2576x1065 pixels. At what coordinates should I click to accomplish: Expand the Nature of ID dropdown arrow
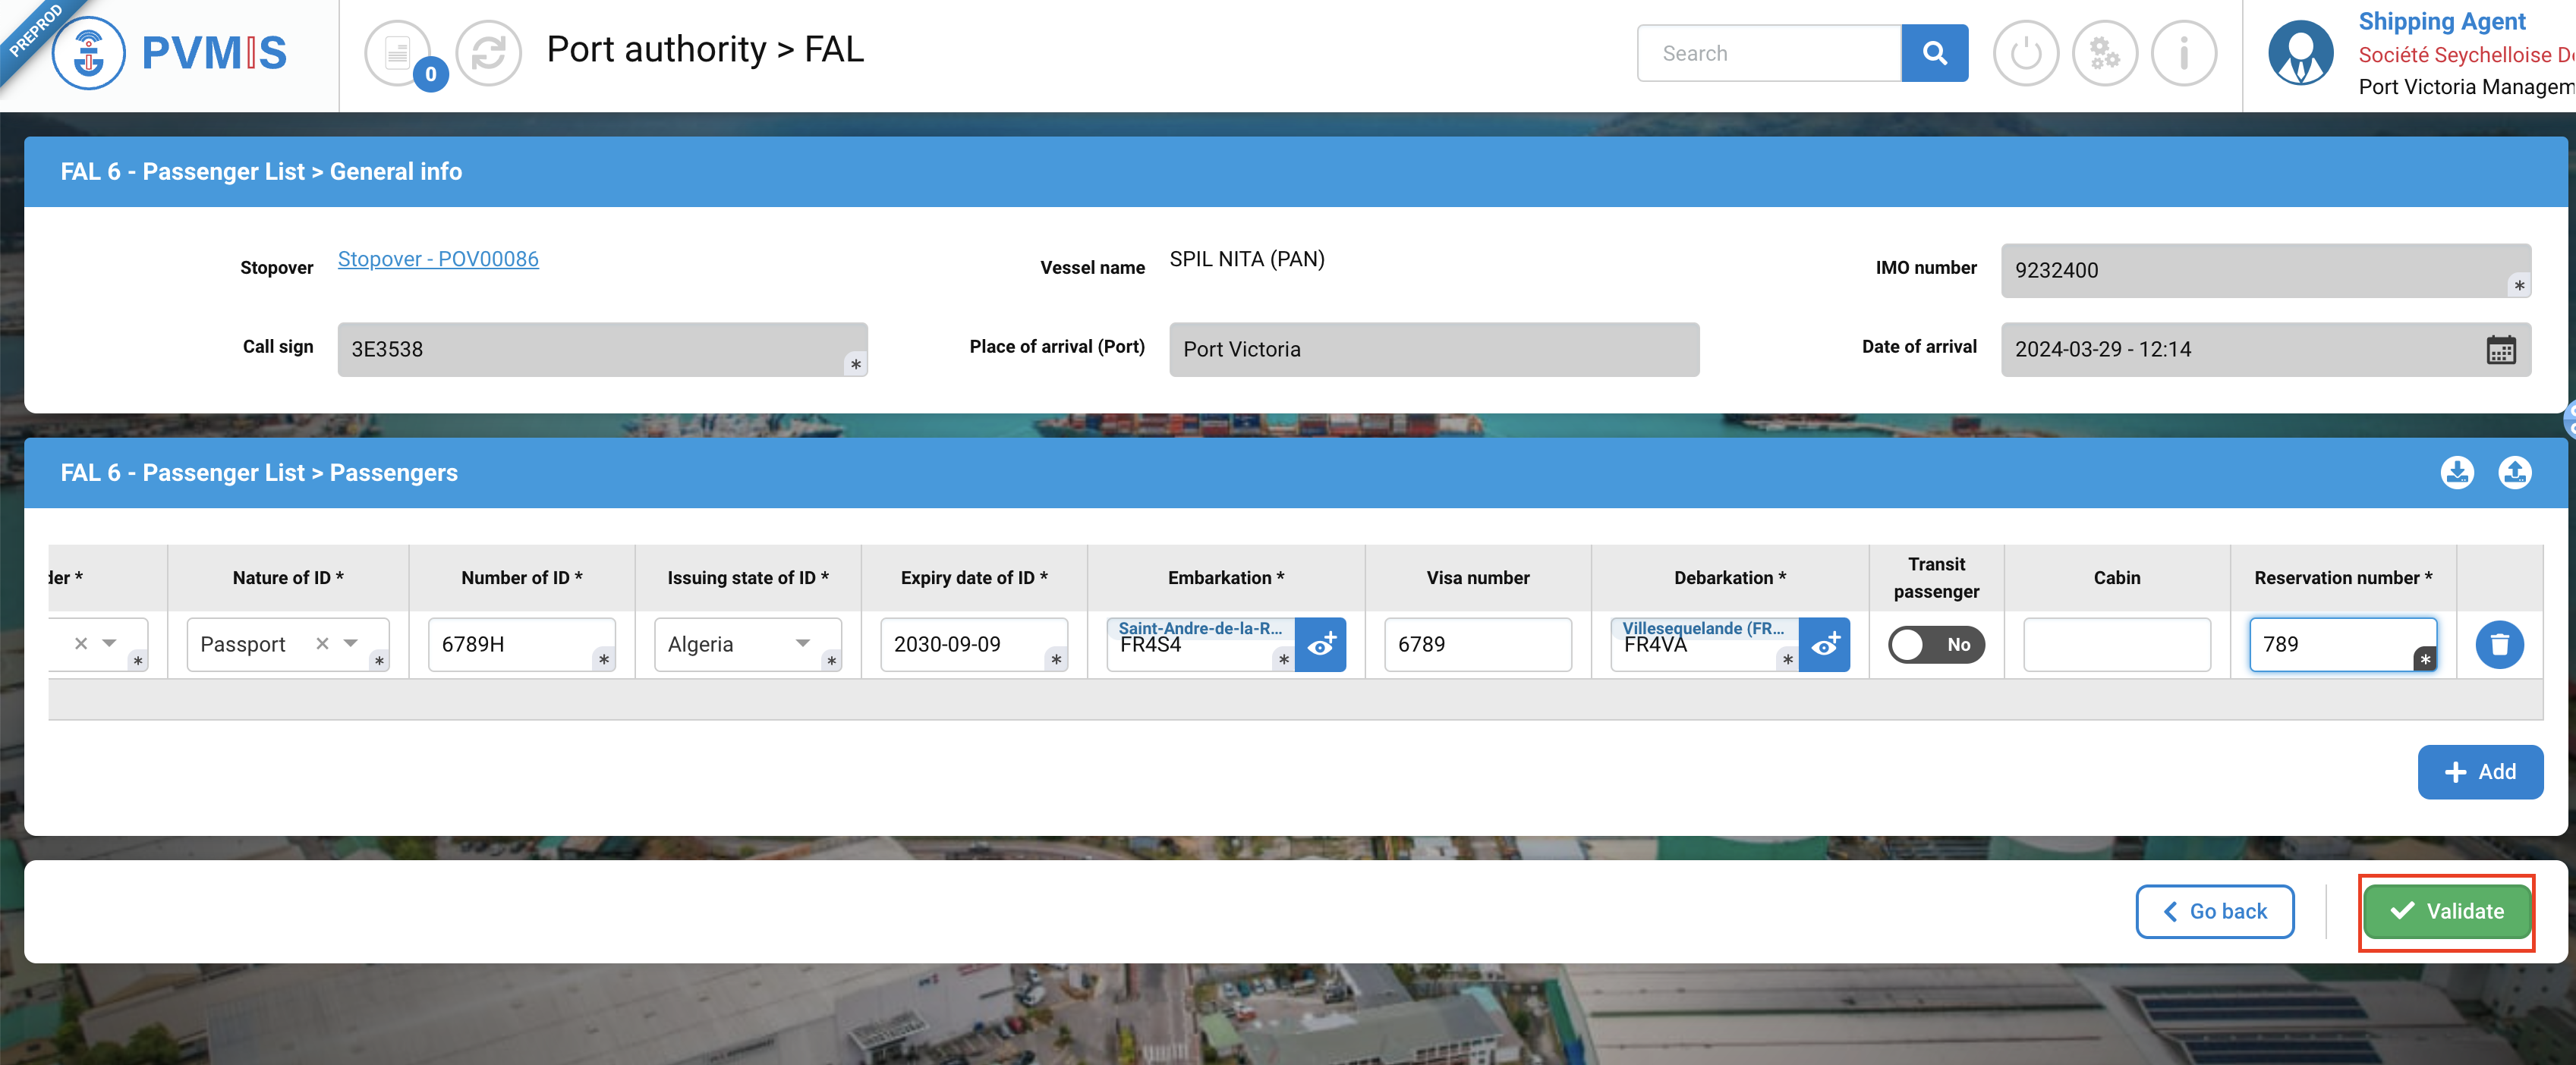tap(351, 643)
